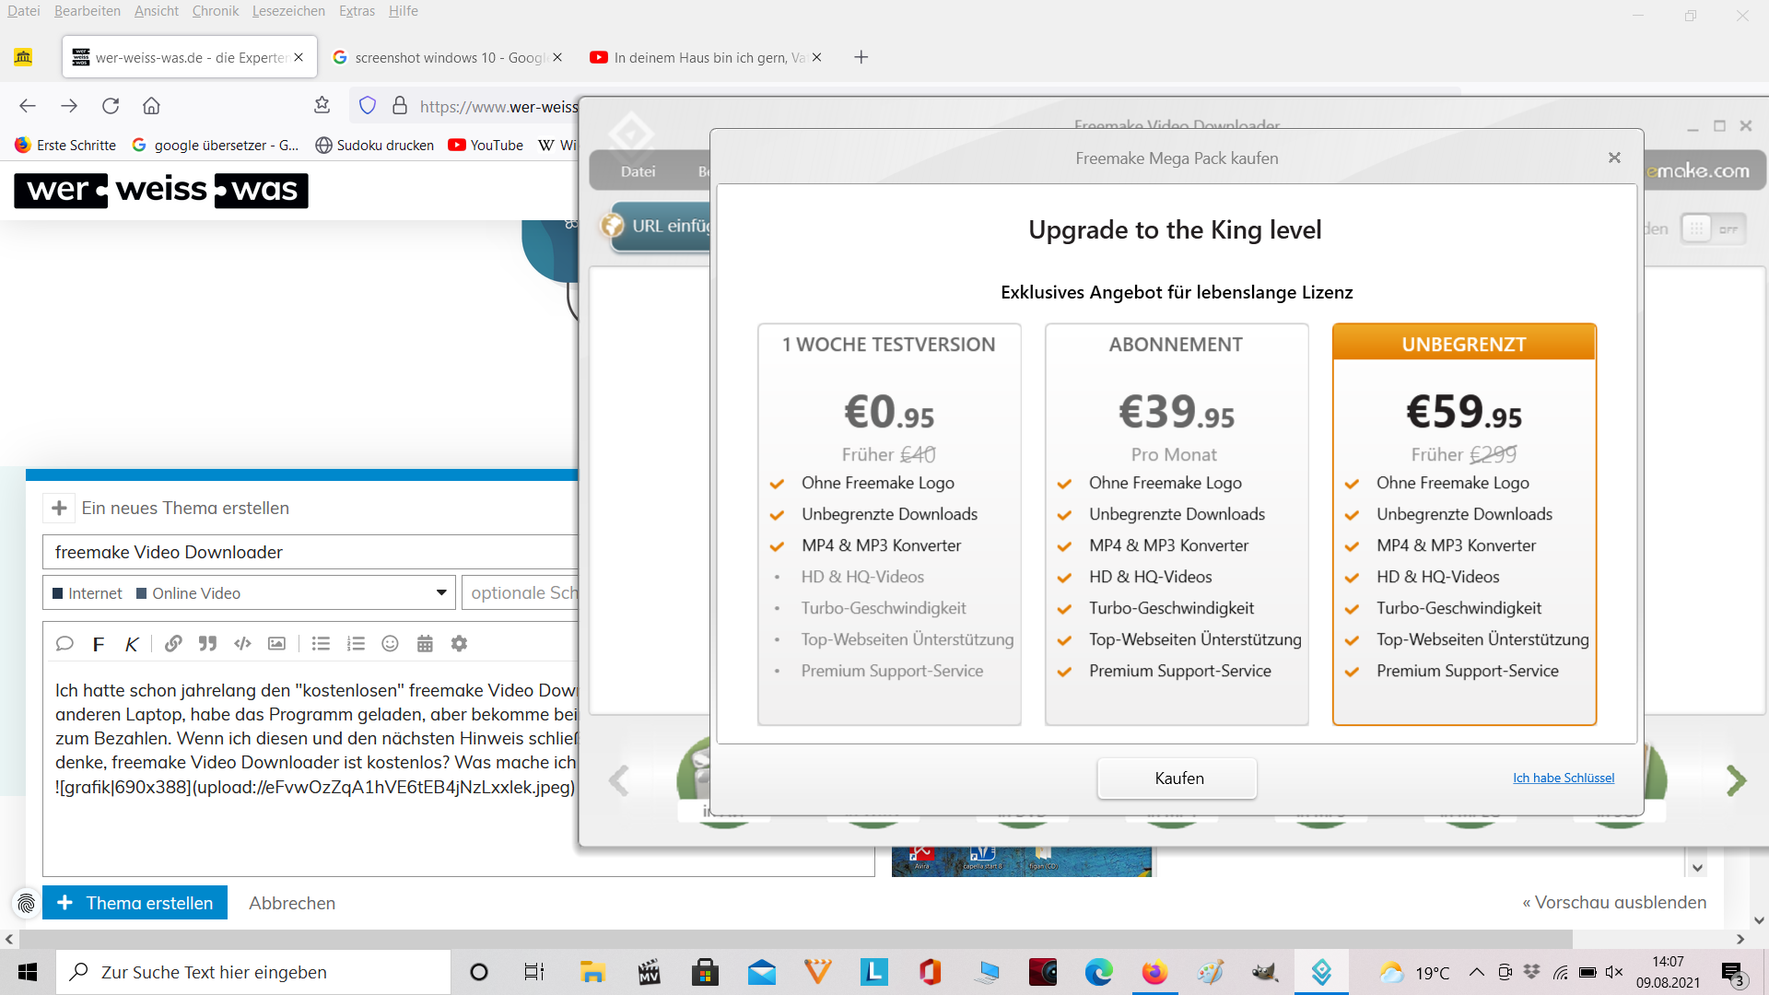The width and height of the screenshot is (1769, 995).
Task: Upload an image in the editor
Action: [x=276, y=644]
